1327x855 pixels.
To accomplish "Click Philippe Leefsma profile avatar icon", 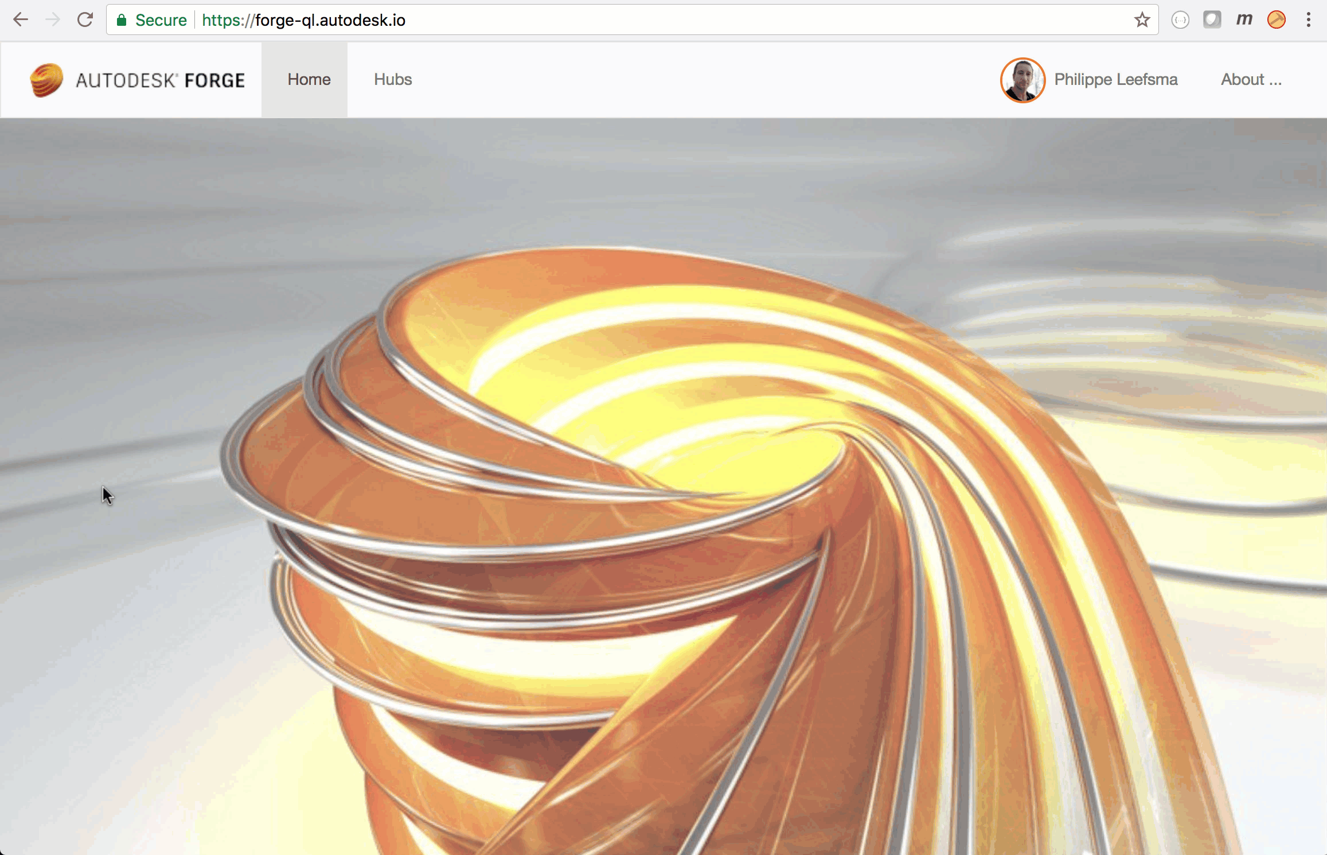I will point(1021,79).
